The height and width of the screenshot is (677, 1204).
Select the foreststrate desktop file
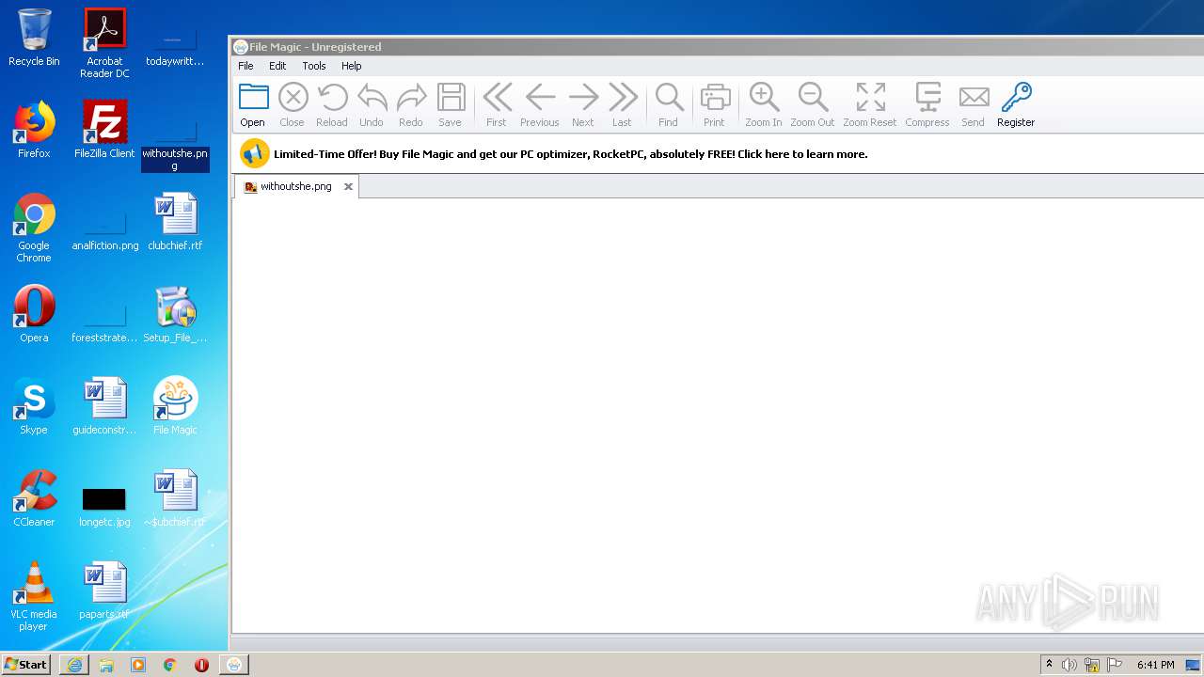point(104,323)
